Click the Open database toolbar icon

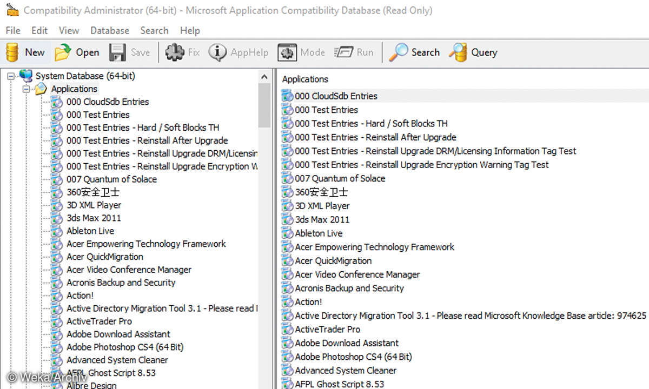[x=63, y=52]
